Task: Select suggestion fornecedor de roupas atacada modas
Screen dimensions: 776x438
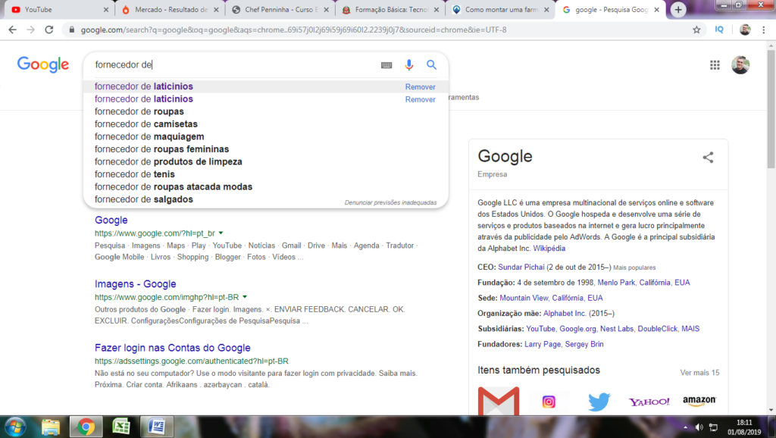Action: coord(266,186)
